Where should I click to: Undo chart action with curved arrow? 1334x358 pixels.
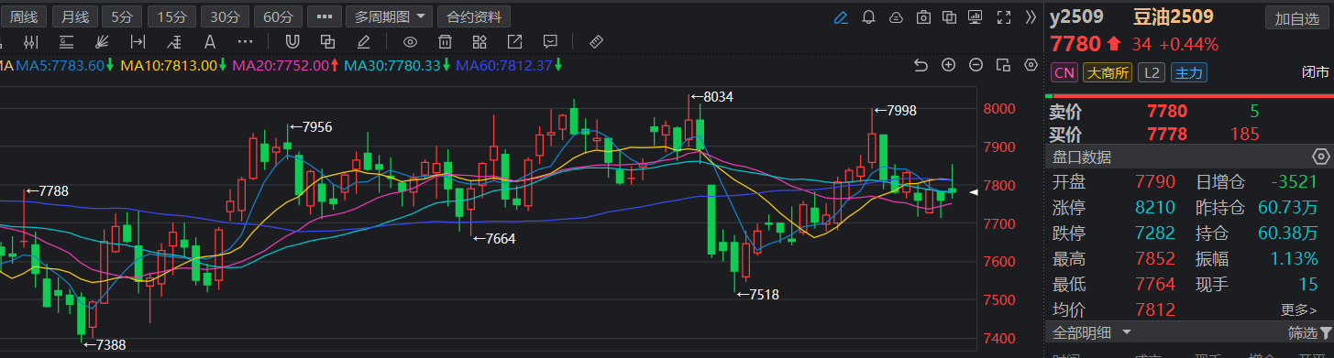[921, 65]
